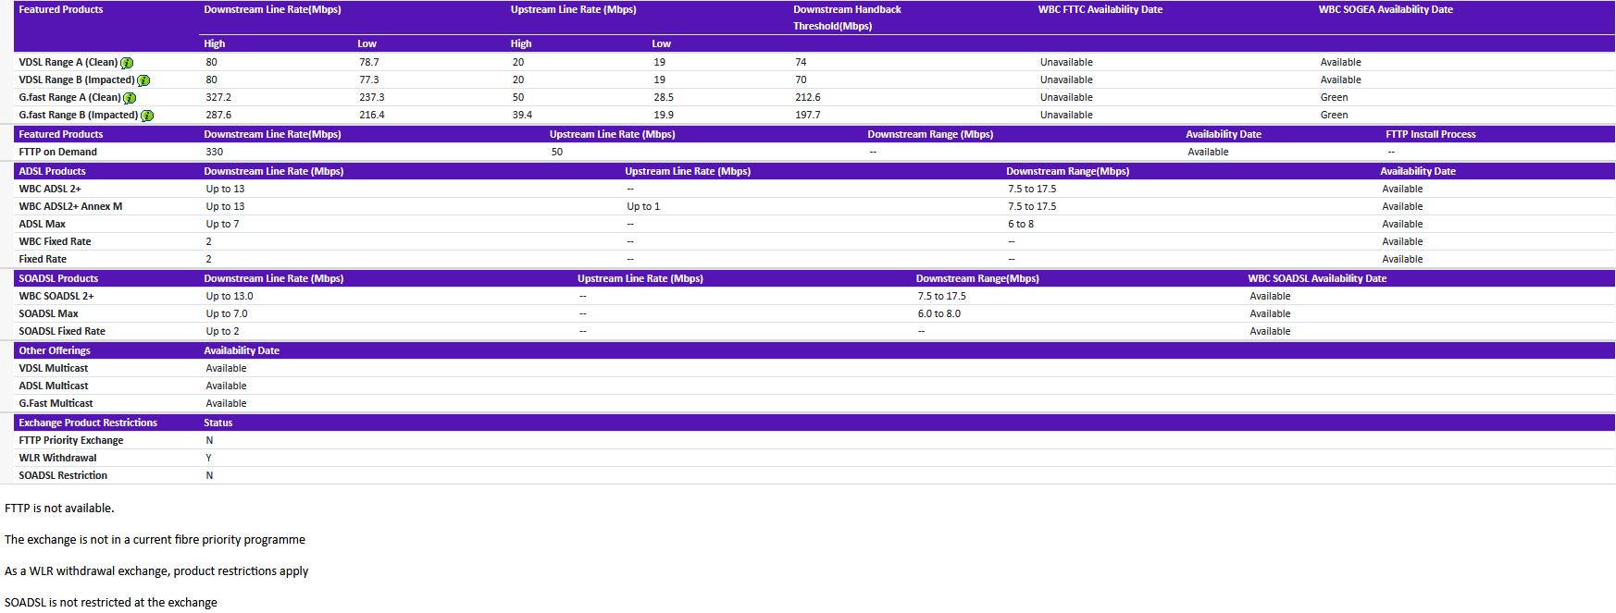Click help icon beside VDSL Range B (Impacted)

point(143,80)
